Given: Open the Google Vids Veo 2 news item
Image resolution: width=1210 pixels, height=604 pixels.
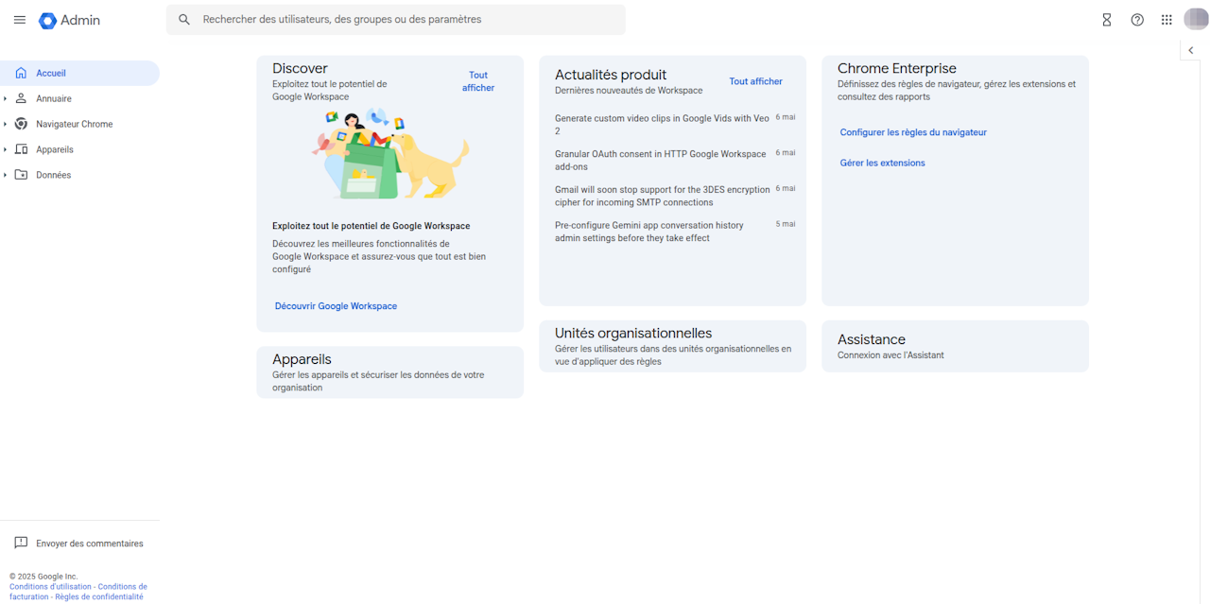Looking at the screenshot, I should click(x=662, y=125).
